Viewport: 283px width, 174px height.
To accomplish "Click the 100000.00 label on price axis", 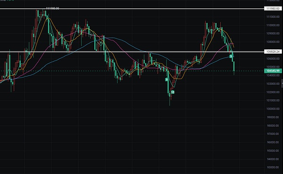I will (273, 109).
